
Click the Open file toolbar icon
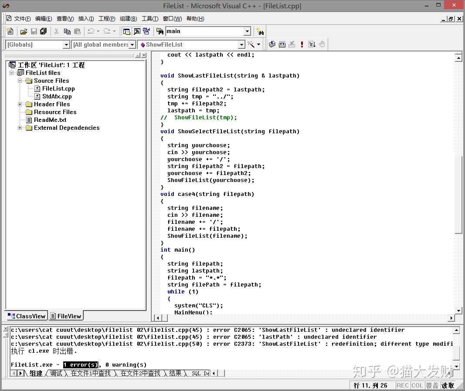(x=24, y=31)
